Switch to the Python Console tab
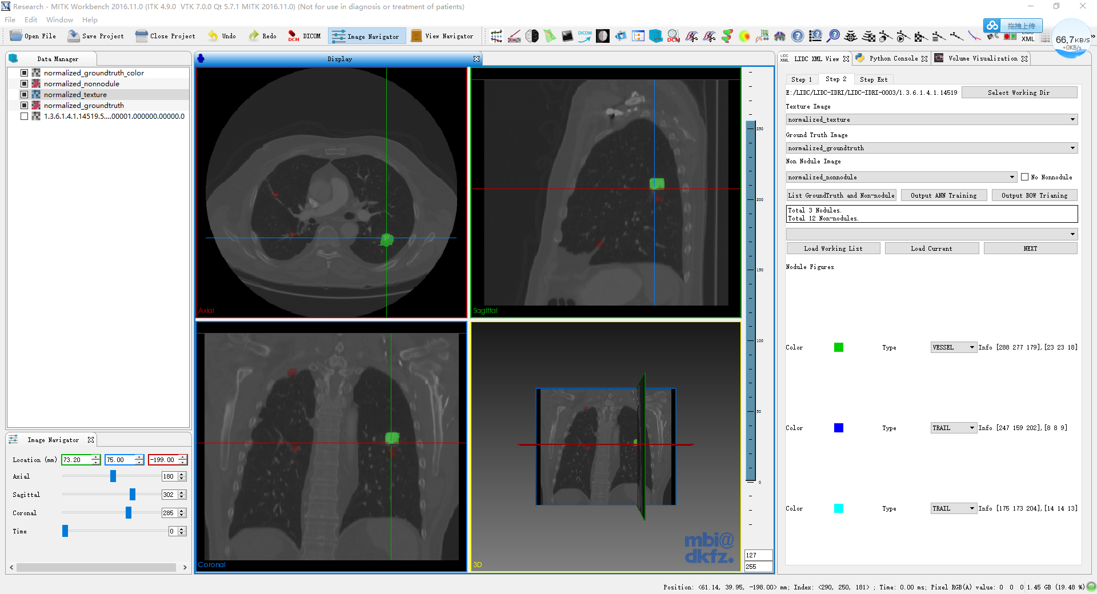 [893, 58]
